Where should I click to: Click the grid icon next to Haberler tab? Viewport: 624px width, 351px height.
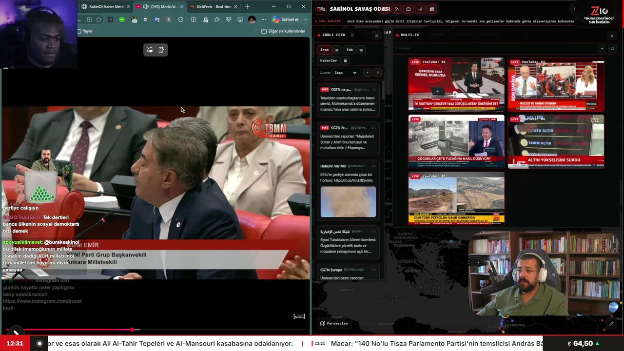coord(345,60)
